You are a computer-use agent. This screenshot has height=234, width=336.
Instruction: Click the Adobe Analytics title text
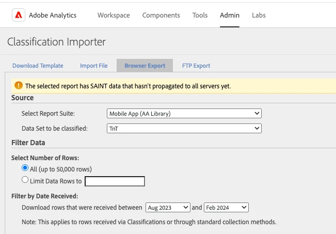tap(53, 15)
